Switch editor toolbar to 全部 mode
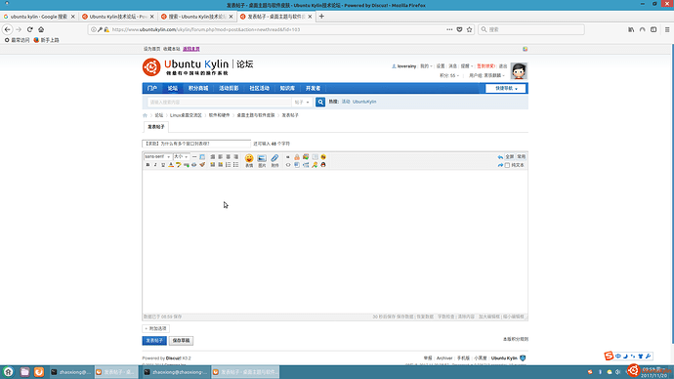The height and width of the screenshot is (379, 674). click(x=509, y=157)
